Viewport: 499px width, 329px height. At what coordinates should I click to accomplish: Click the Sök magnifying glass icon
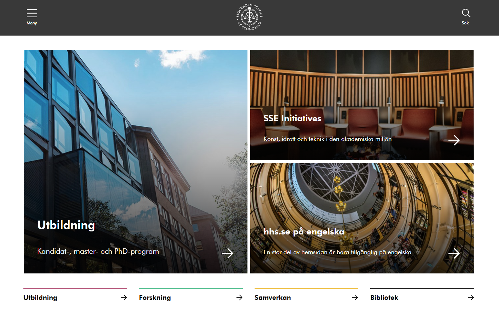tap(466, 13)
